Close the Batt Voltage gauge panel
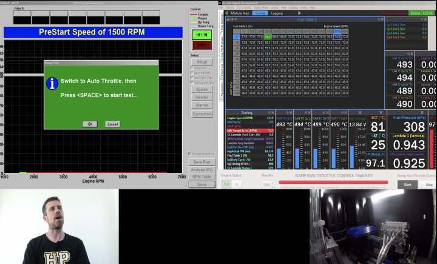Image resolution: width=437 pixels, height=264 pixels. 360,113
